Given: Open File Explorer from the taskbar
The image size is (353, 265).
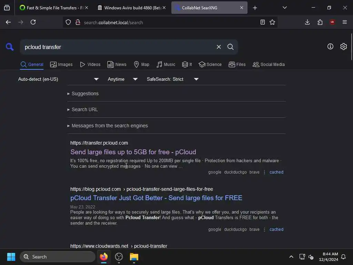Looking at the screenshot, I should [134, 257].
